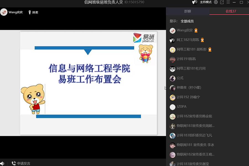Click the shared presentation slide
The width and height of the screenshot is (249, 166).
coord(88,83)
